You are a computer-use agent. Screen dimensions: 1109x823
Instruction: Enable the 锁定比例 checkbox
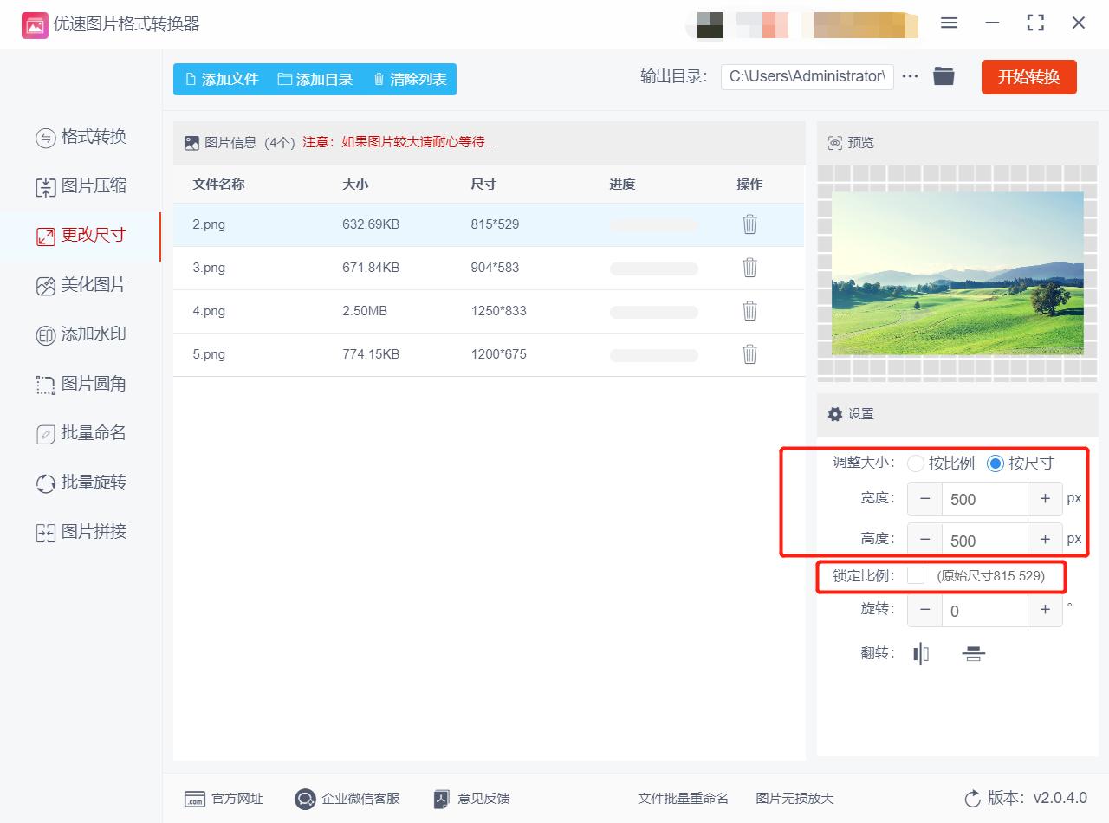click(917, 576)
